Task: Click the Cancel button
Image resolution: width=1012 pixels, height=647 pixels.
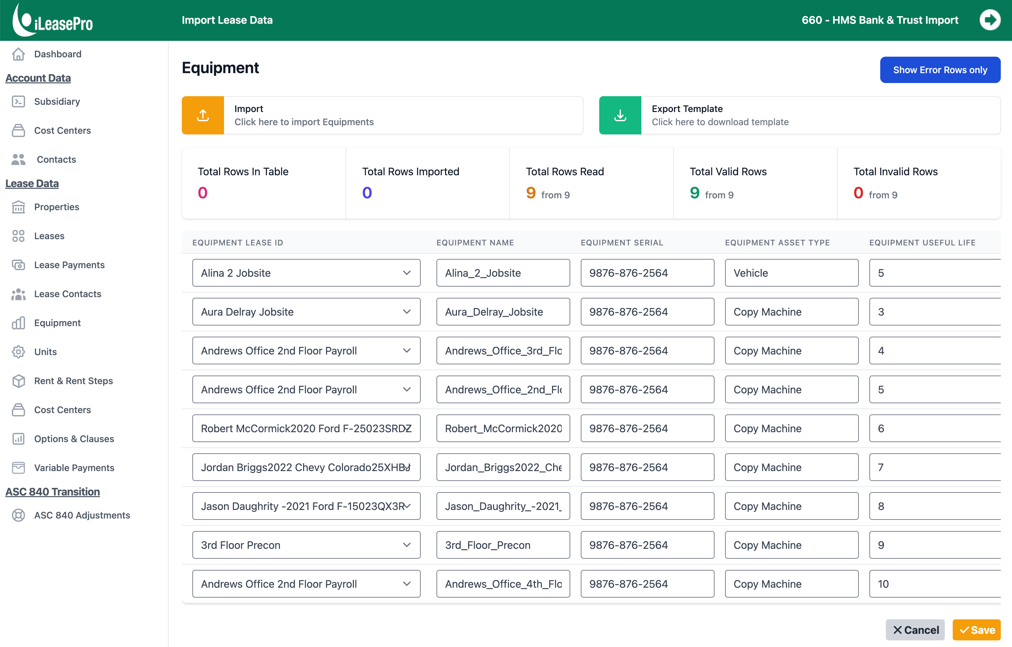Action: (915, 630)
